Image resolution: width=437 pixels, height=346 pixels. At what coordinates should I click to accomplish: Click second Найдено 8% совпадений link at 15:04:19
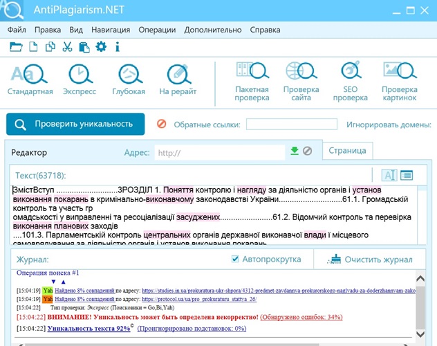[85, 299]
